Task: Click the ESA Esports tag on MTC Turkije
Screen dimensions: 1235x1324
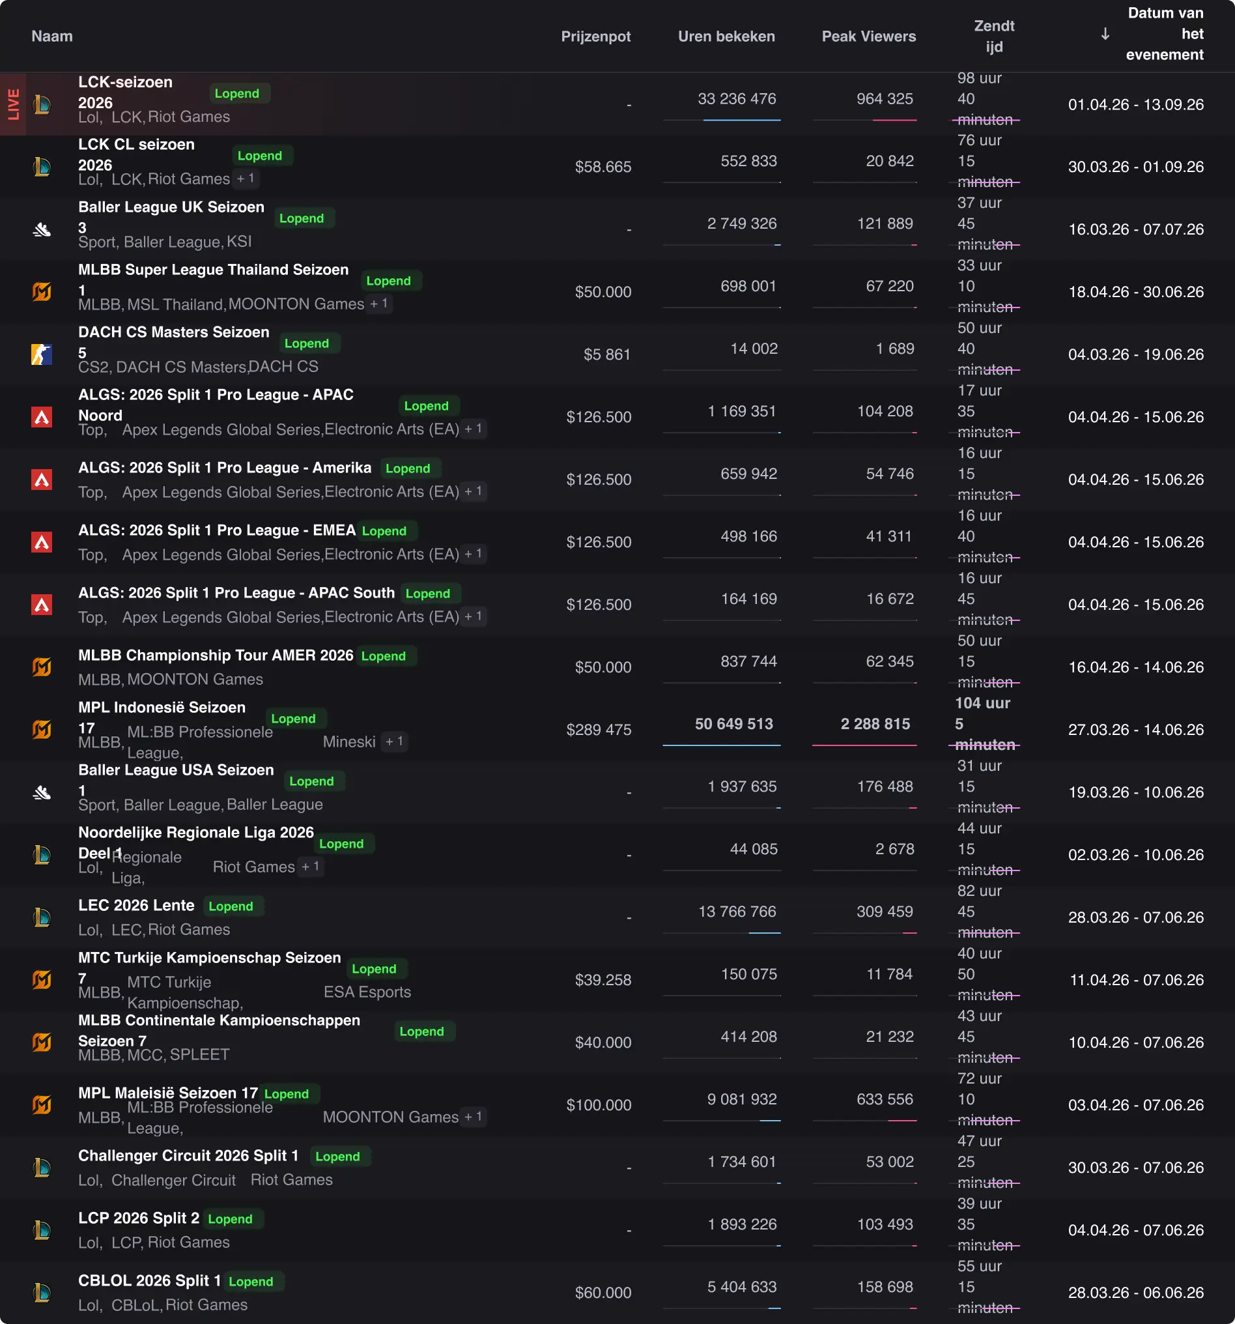Action: coord(367,992)
